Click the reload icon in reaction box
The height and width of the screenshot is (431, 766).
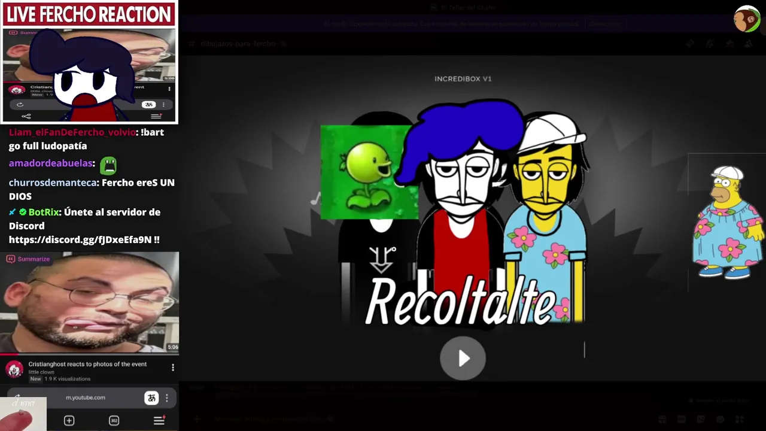point(20,104)
